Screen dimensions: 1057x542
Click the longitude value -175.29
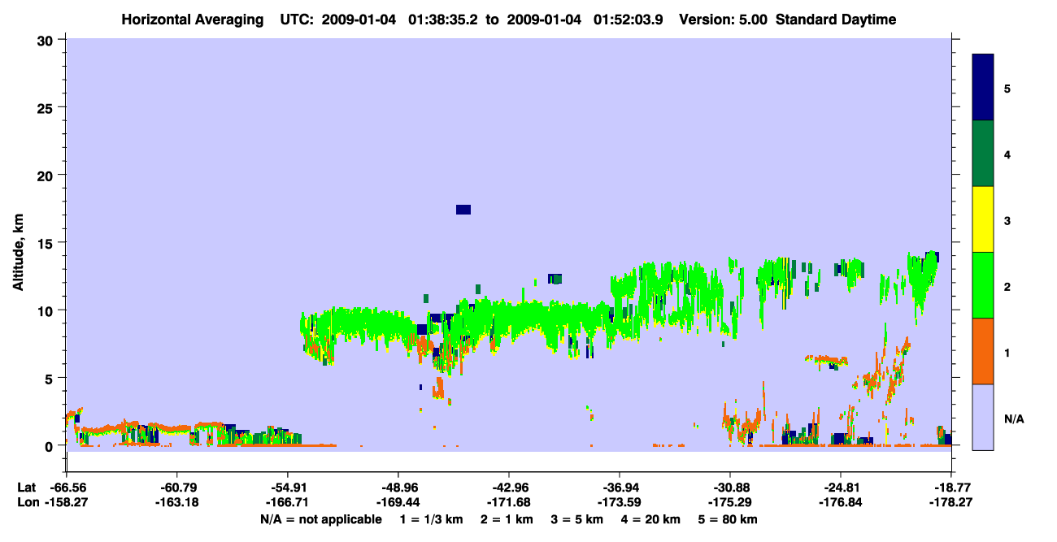point(730,502)
